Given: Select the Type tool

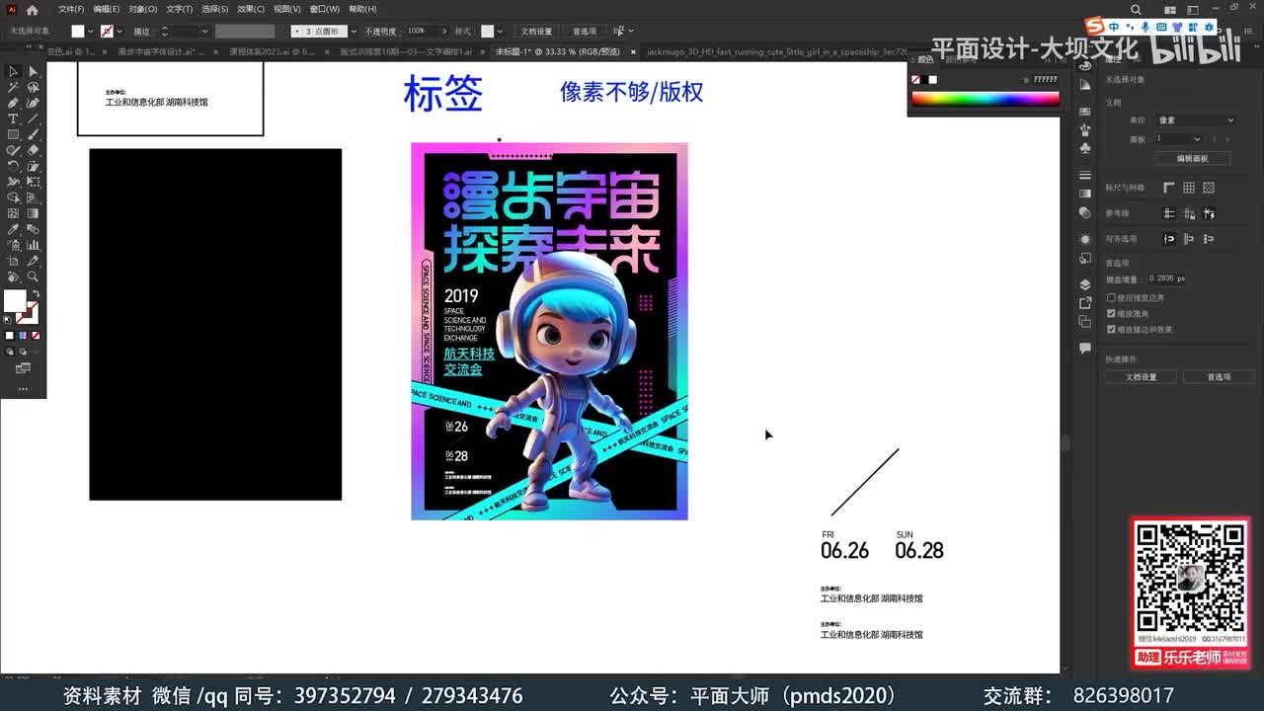Looking at the screenshot, I should [13, 118].
